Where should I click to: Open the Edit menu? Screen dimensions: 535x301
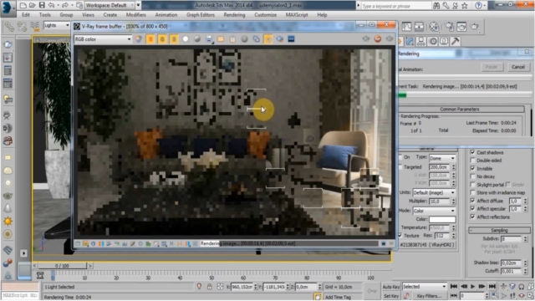tap(26, 15)
